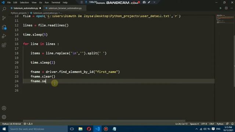The image size is (235, 132).
Task: Click the editor horizontal scrollbar
Action: [104, 121]
